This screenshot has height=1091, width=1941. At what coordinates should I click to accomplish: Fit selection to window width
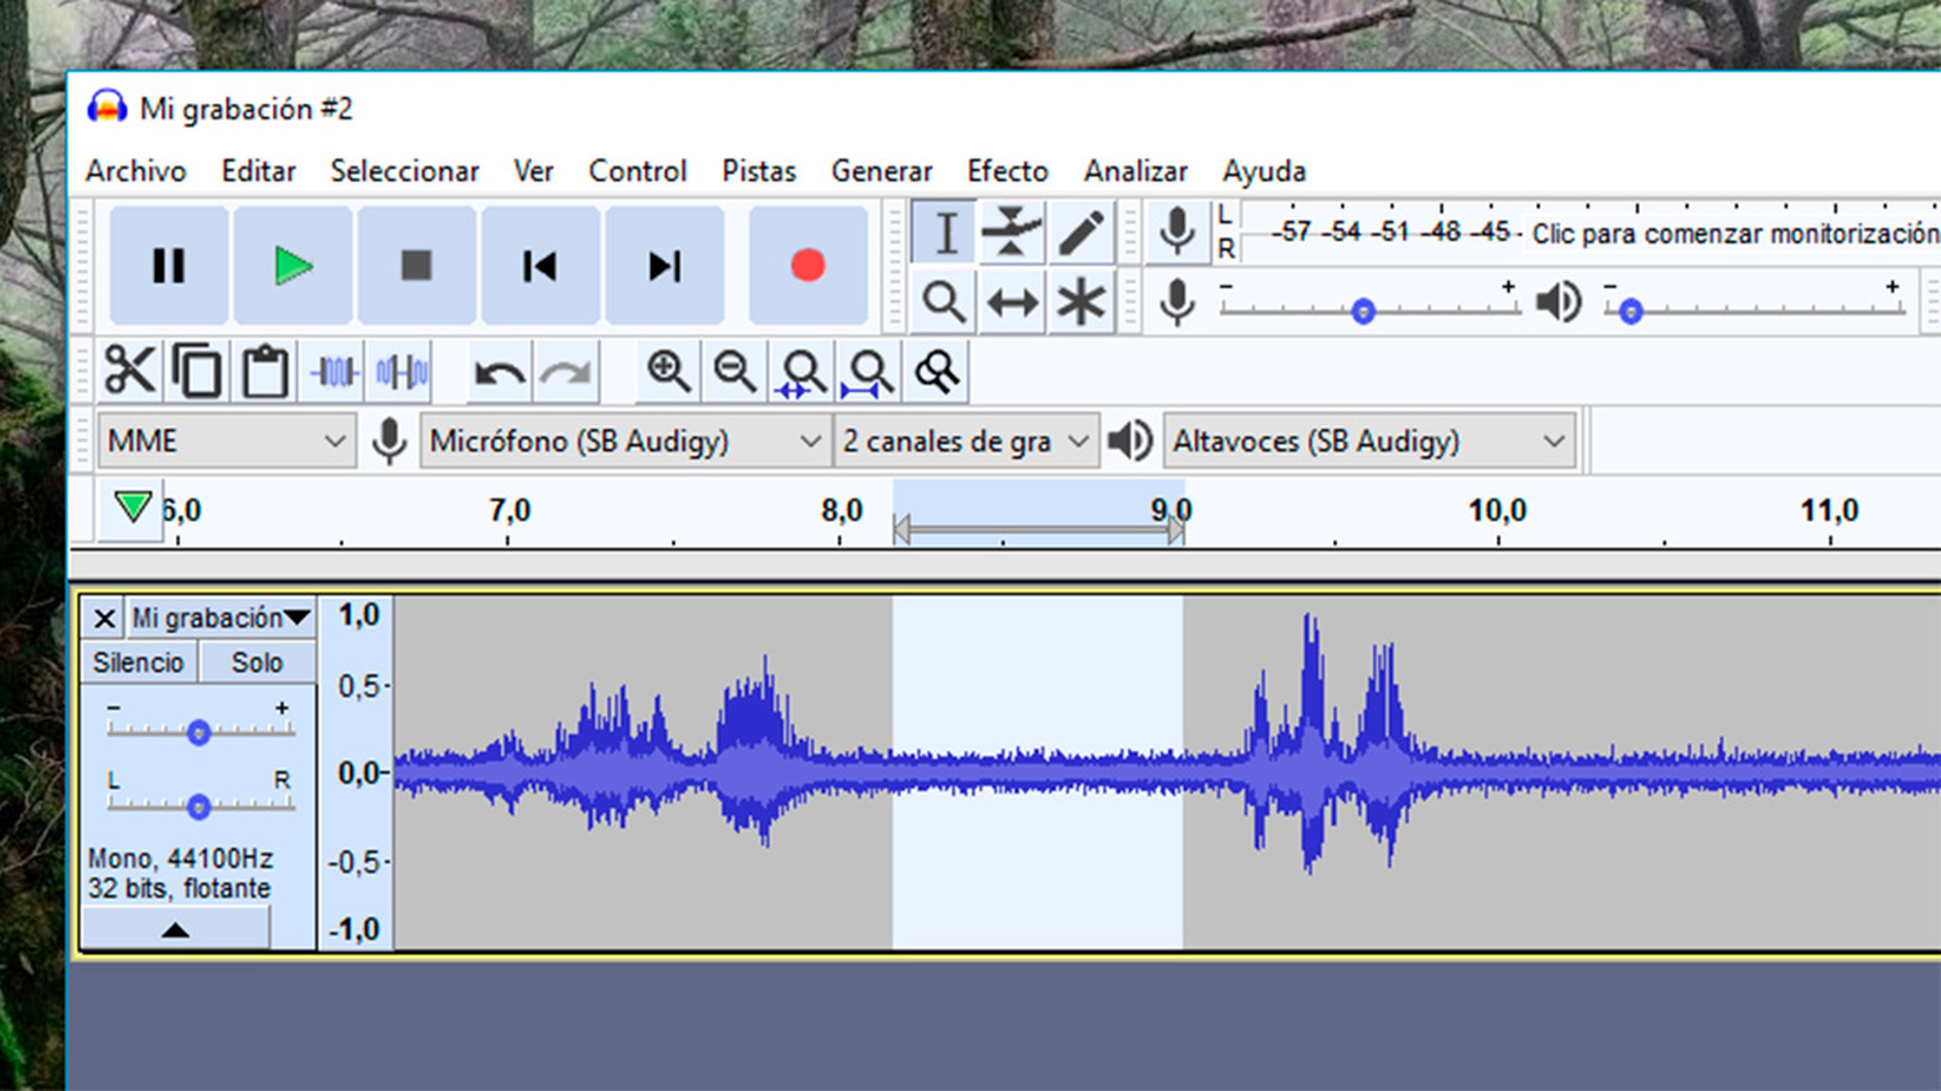tap(803, 371)
